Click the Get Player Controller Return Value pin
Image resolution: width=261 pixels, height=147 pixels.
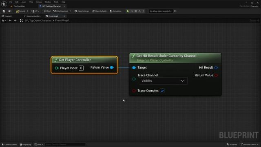(112, 67)
